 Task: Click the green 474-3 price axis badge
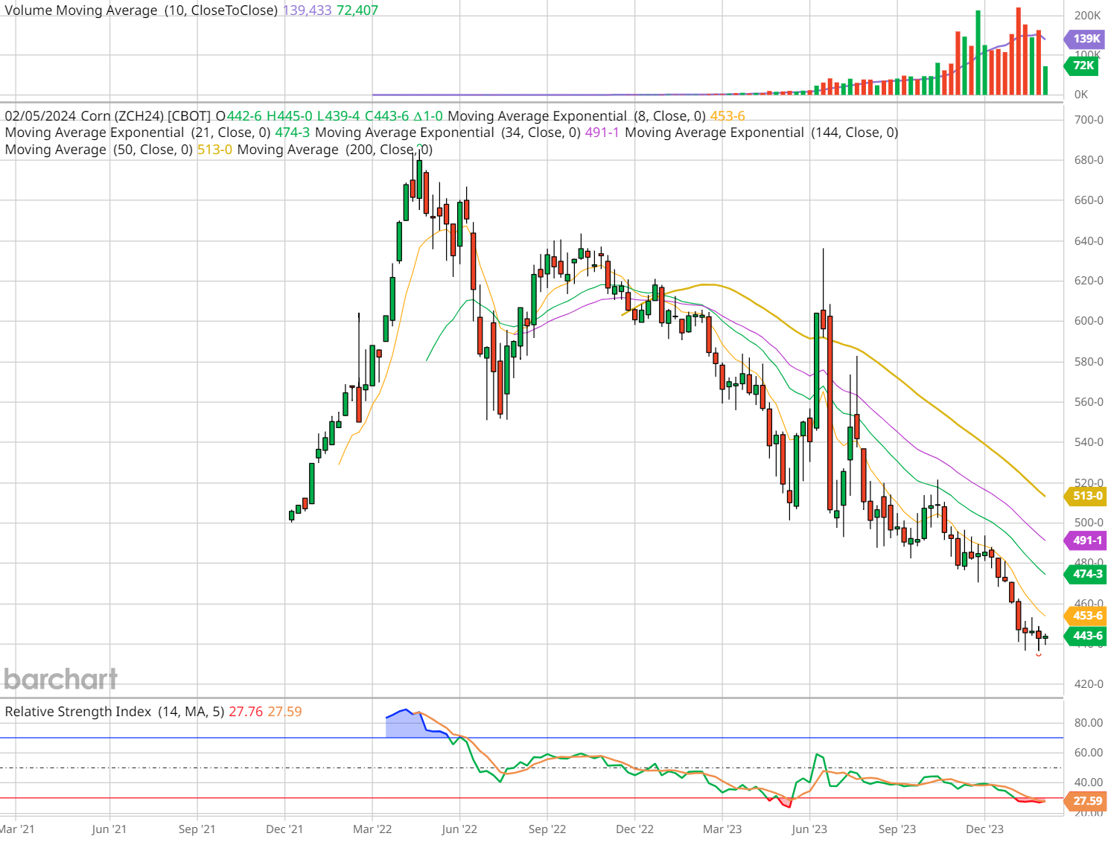click(1086, 574)
